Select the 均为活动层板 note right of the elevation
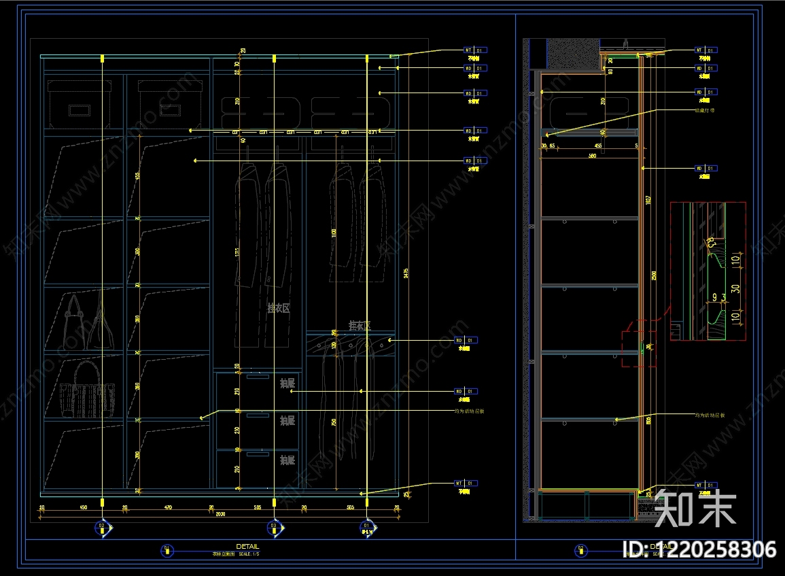 click(x=469, y=411)
